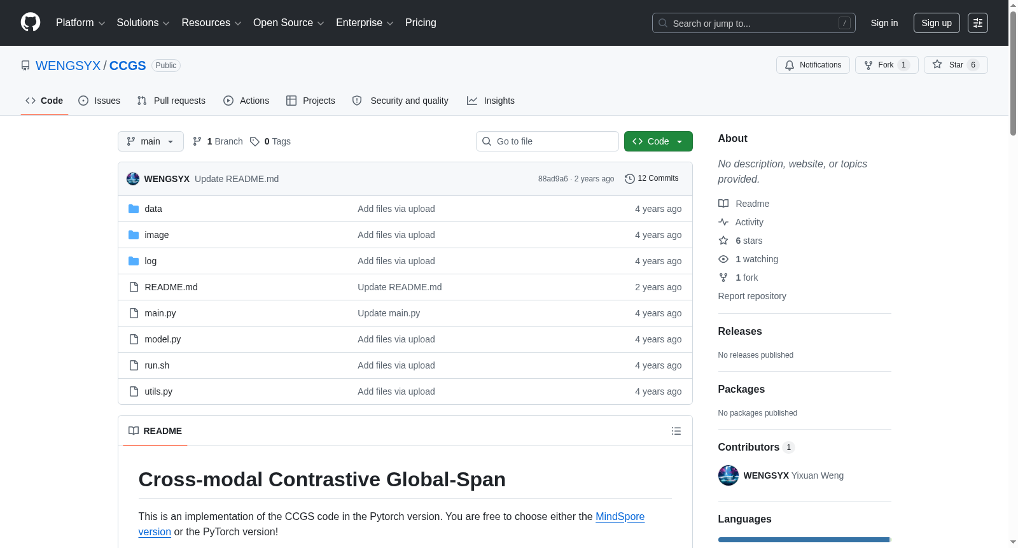Click the Update main.py commit message

click(x=389, y=313)
